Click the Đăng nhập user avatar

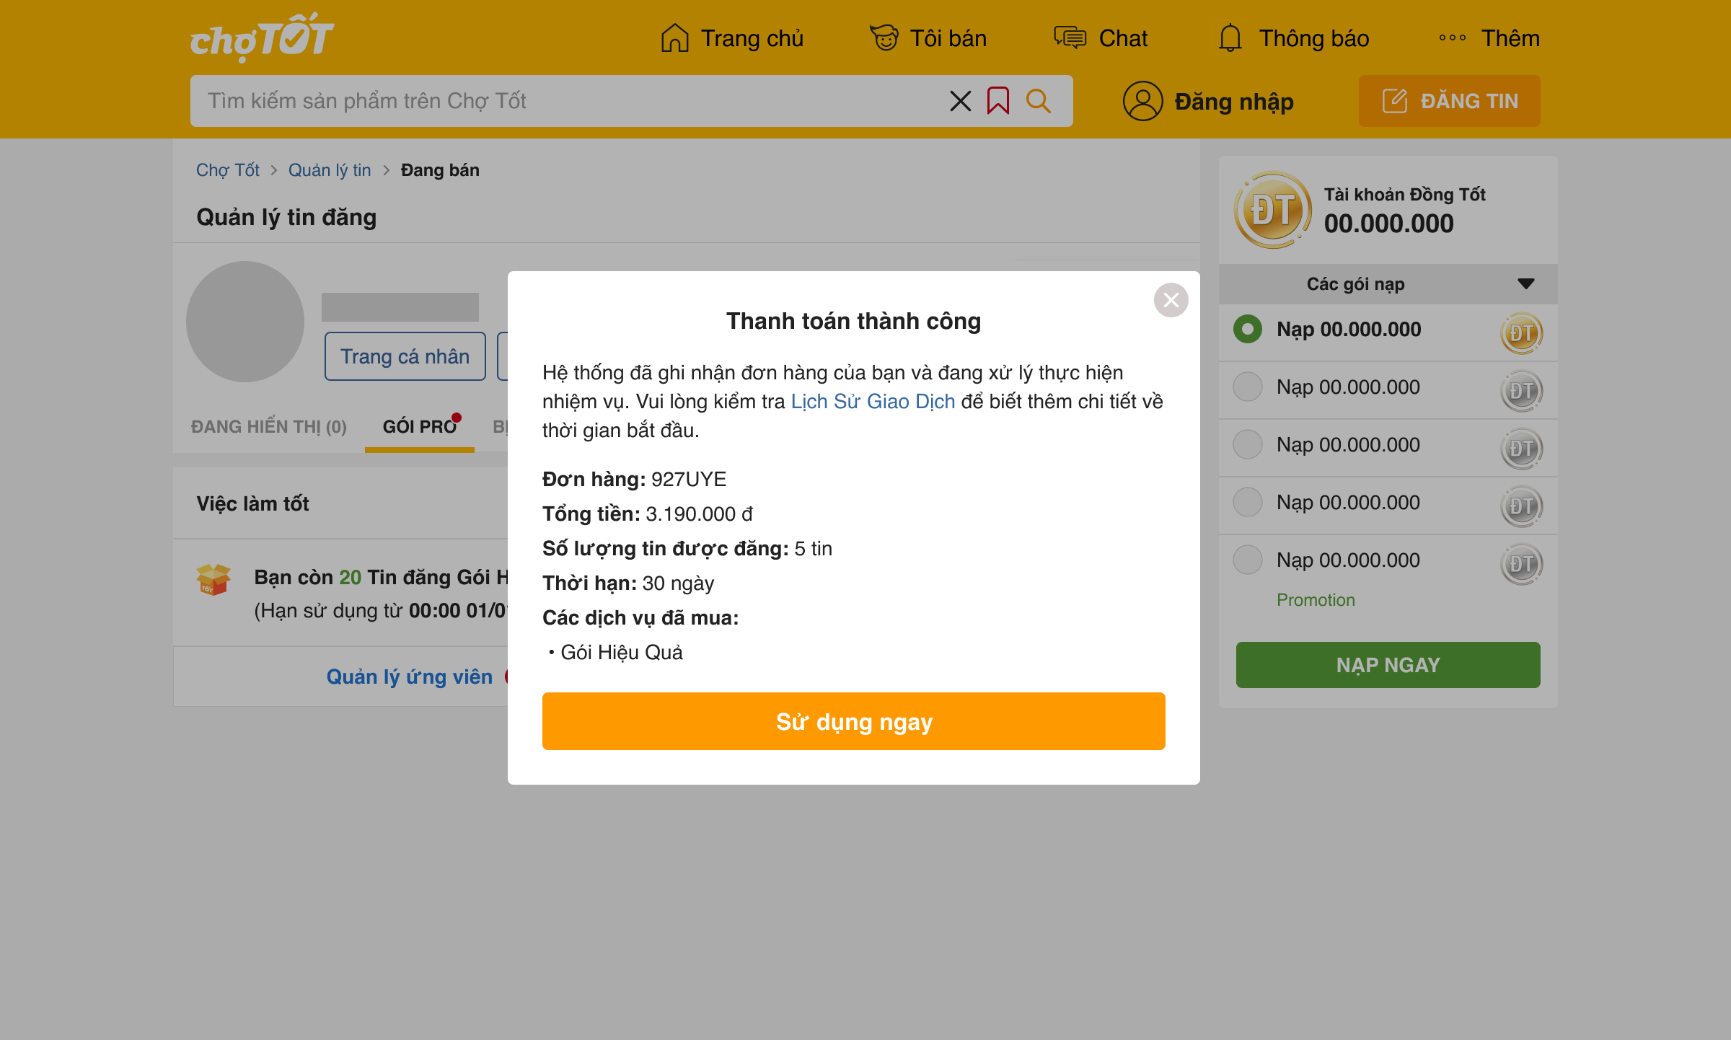pyautogui.click(x=1142, y=101)
